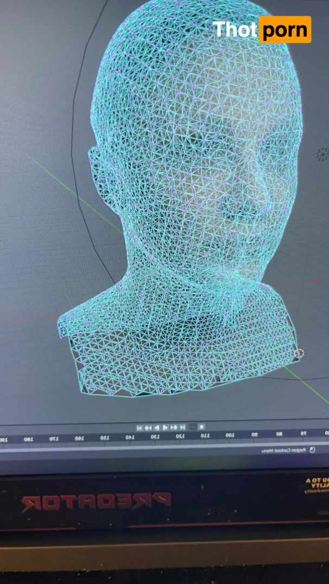Click the 3D cursor near the mesh corner
Screen dimensions: 329x584
pos(298,354)
